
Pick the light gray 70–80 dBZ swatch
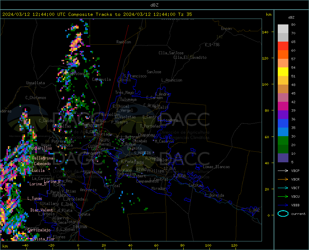pos(283,29)
